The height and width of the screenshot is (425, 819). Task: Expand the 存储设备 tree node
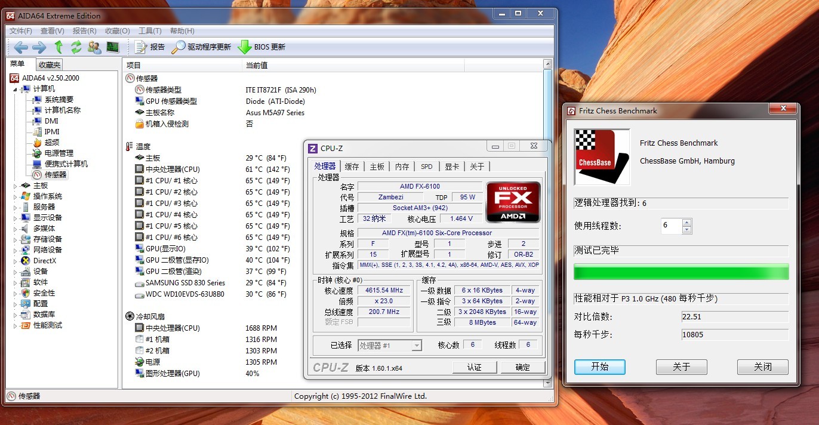click(x=16, y=239)
